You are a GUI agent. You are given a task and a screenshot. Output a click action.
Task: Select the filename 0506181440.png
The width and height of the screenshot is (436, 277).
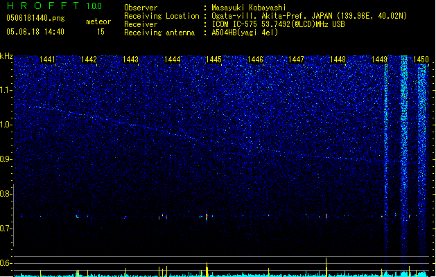pyautogui.click(x=35, y=18)
